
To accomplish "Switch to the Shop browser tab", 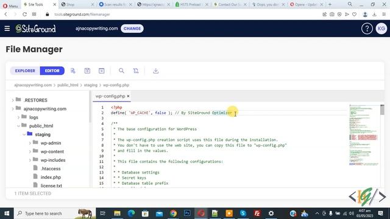I will click(x=77, y=4).
